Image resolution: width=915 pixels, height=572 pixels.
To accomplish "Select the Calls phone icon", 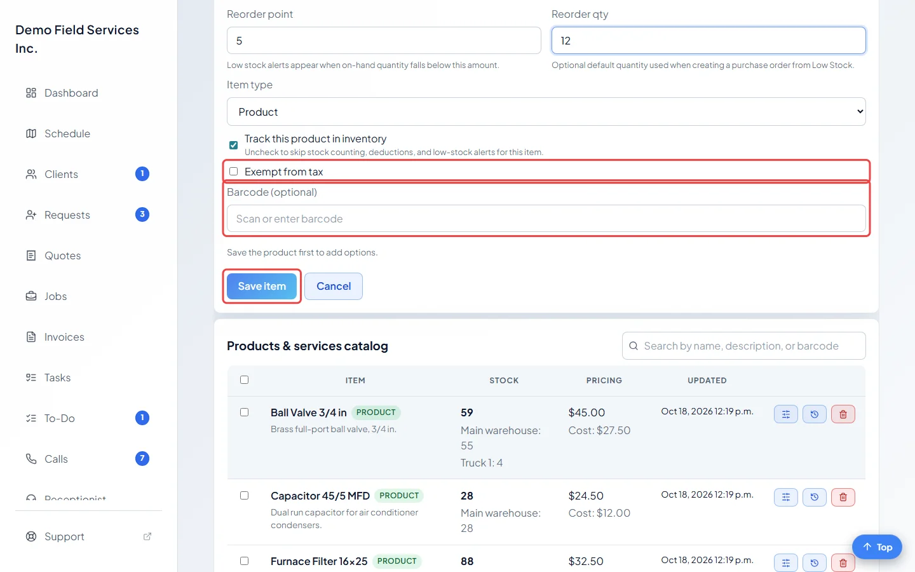I will click(31, 459).
